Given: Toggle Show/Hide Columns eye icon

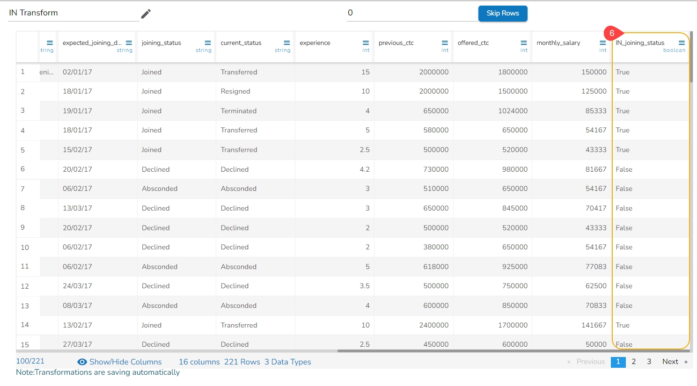Looking at the screenshot, I should pos(82,362).
